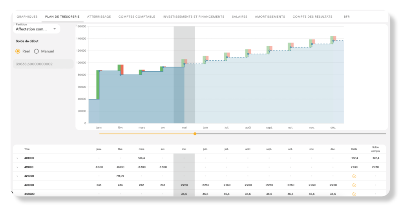
Task: Click the check icon in the 445600 Delta column
Action: pyautogui.click(x=354, y=194)
